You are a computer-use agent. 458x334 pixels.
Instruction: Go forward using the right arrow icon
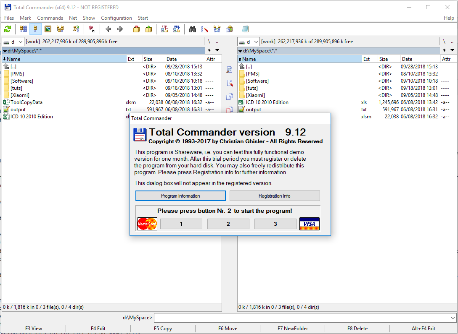coord(120,29)
